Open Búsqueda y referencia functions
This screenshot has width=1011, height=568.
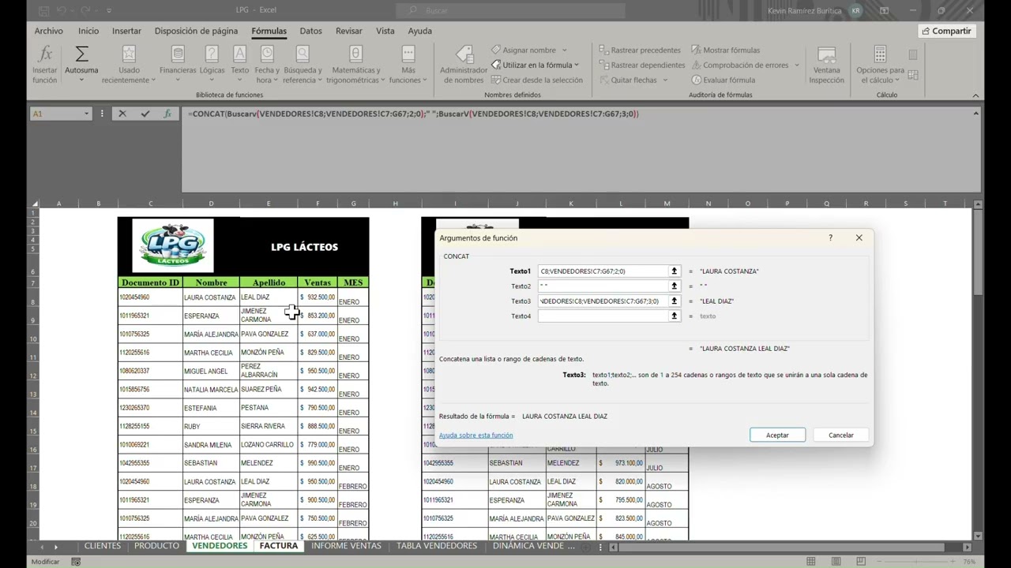coord(303,64)
